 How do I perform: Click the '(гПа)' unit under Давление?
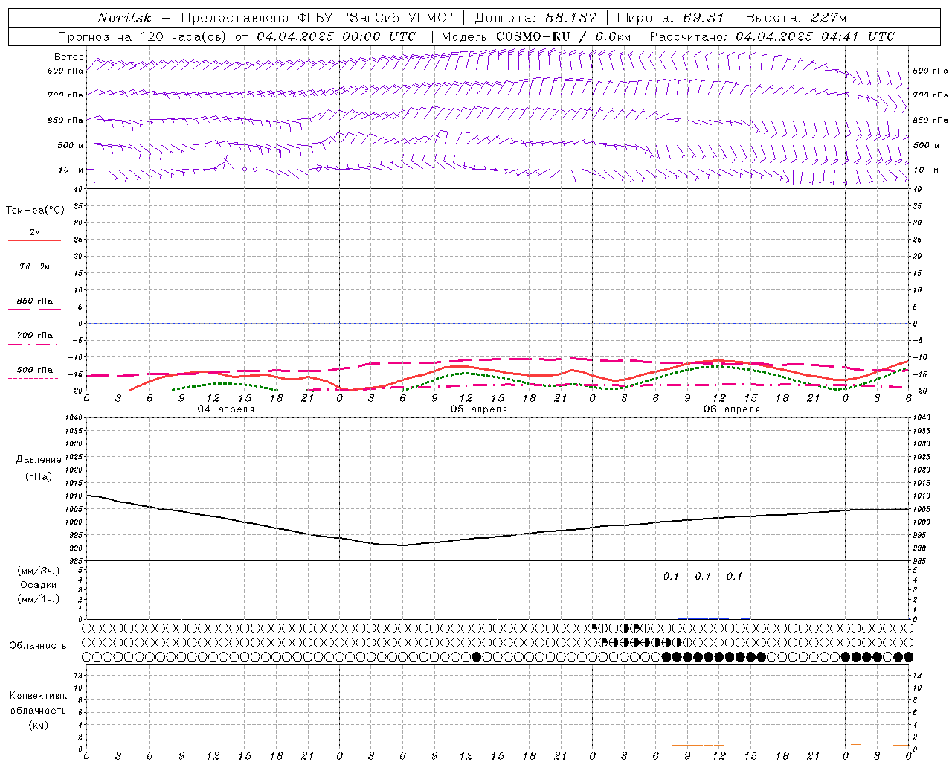39,476
